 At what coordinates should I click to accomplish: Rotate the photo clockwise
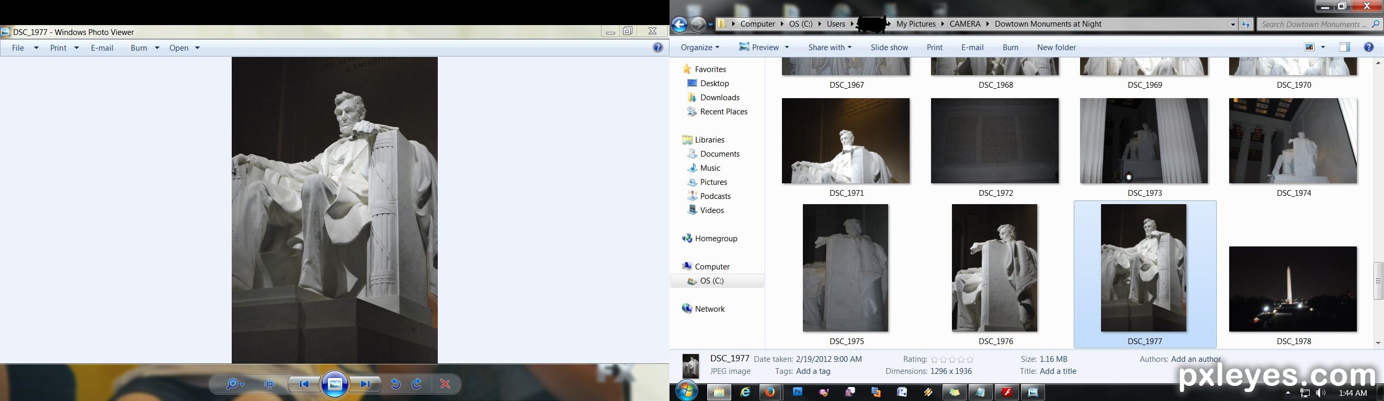[x=417, y=384]
